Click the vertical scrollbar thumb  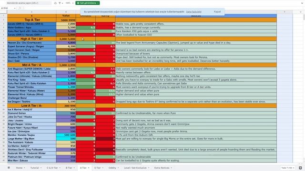tap(304, 17)
